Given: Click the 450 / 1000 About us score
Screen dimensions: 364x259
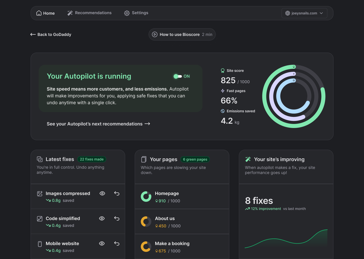Looking at the screenshot, I should 168,226.
